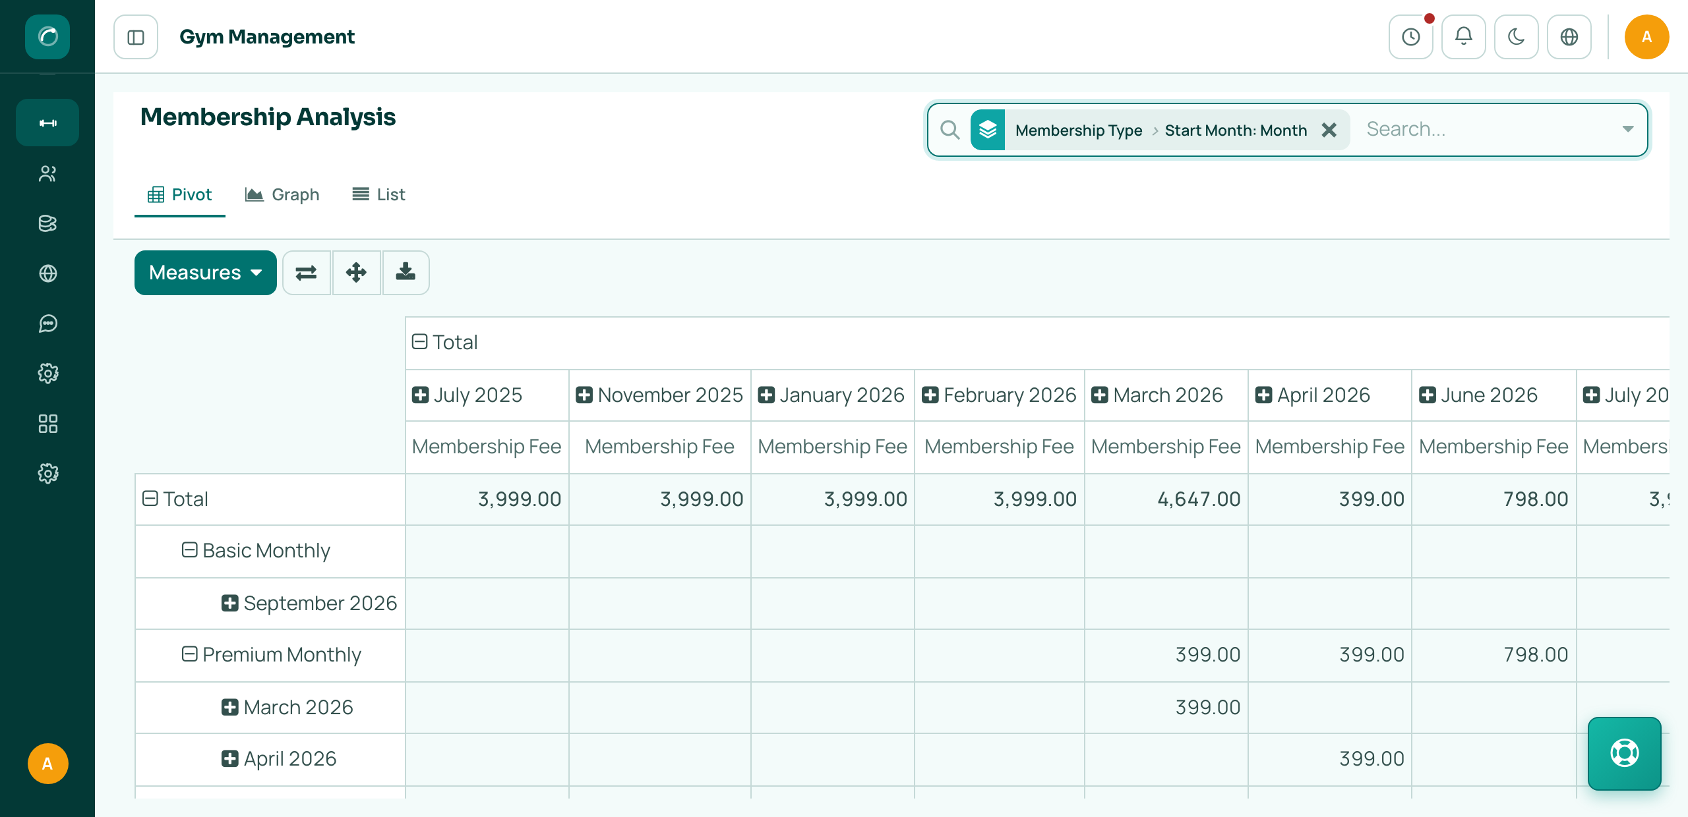Click the flip axis swap icon
The height and width of the screenshot is (817, 1688).
pyautogui.click(x=307, y=273)
